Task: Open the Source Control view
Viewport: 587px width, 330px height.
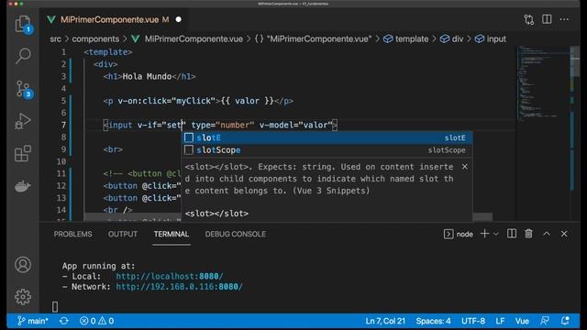Action: (23, 89)
